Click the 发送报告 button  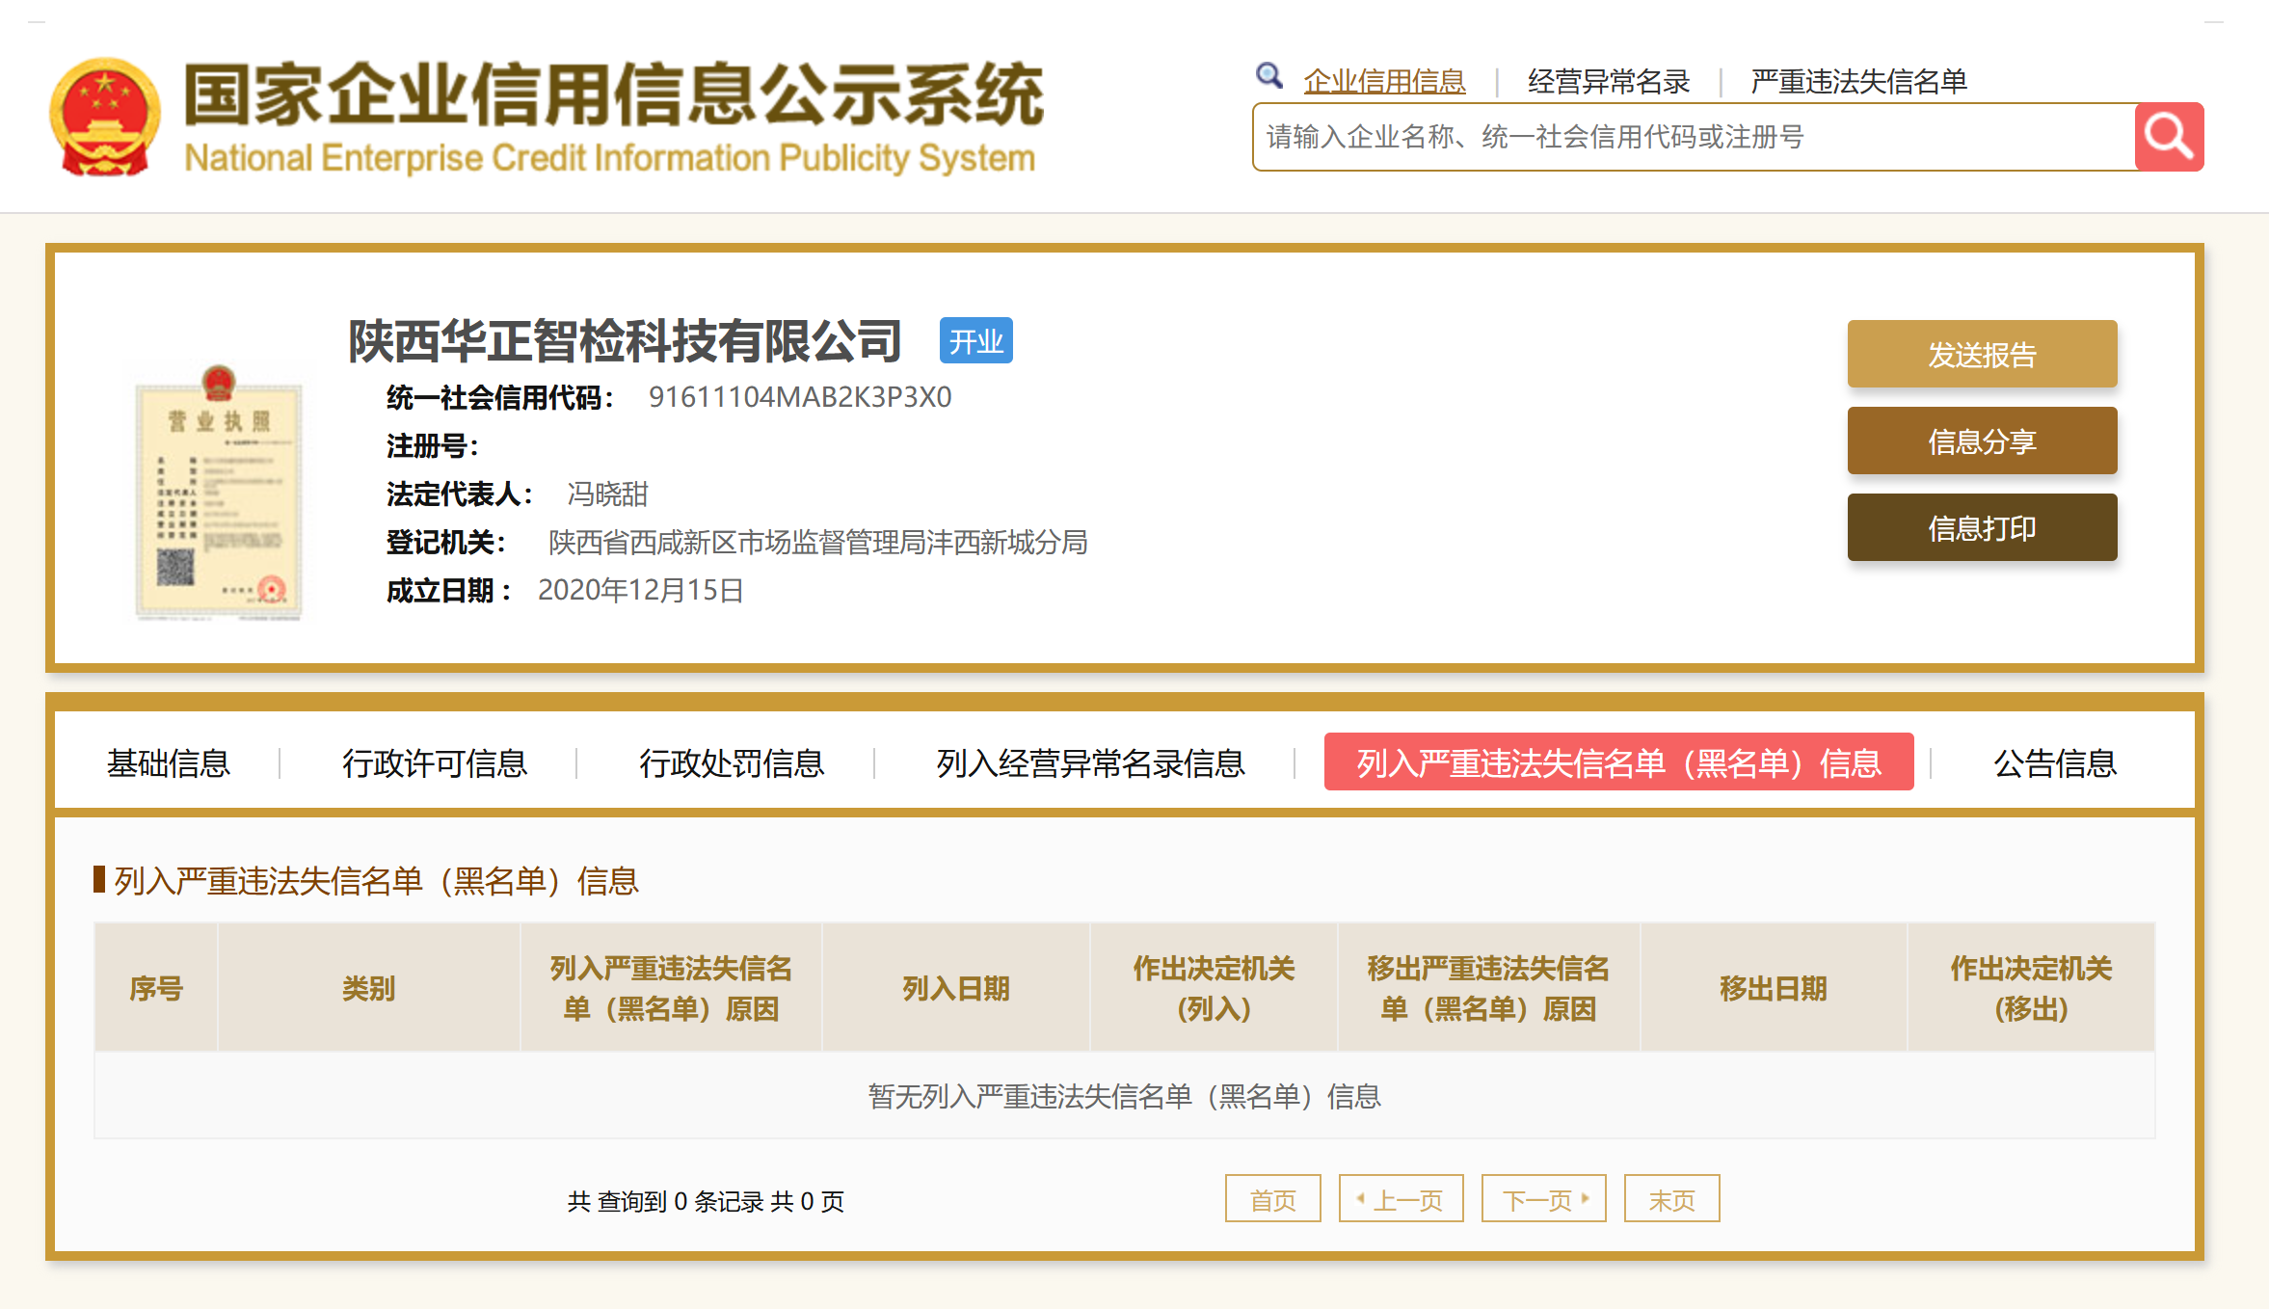coord(1982,355)
